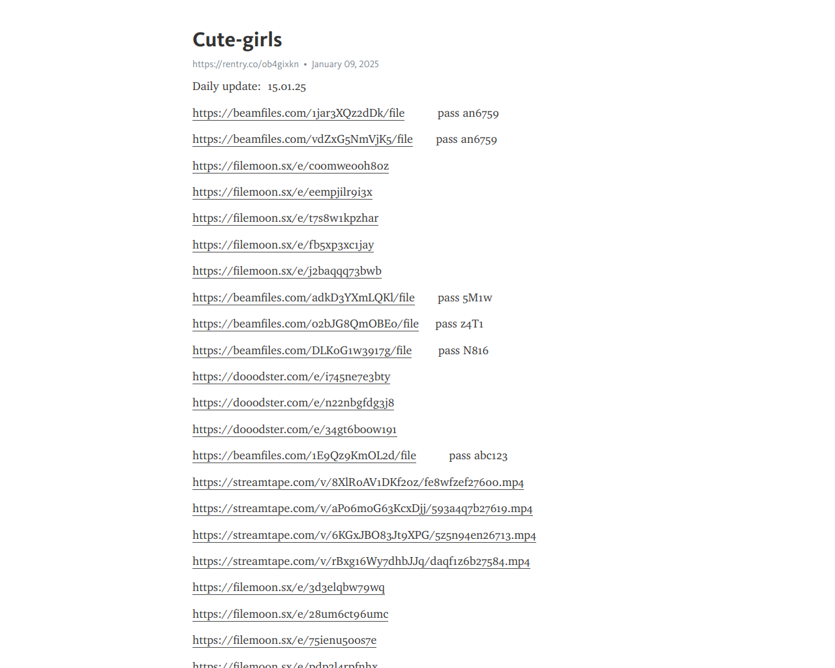Follow the dooodster 34gt6boow191 link
The image size is (835, 668).
pyautogui.click(x=294, y=430)
